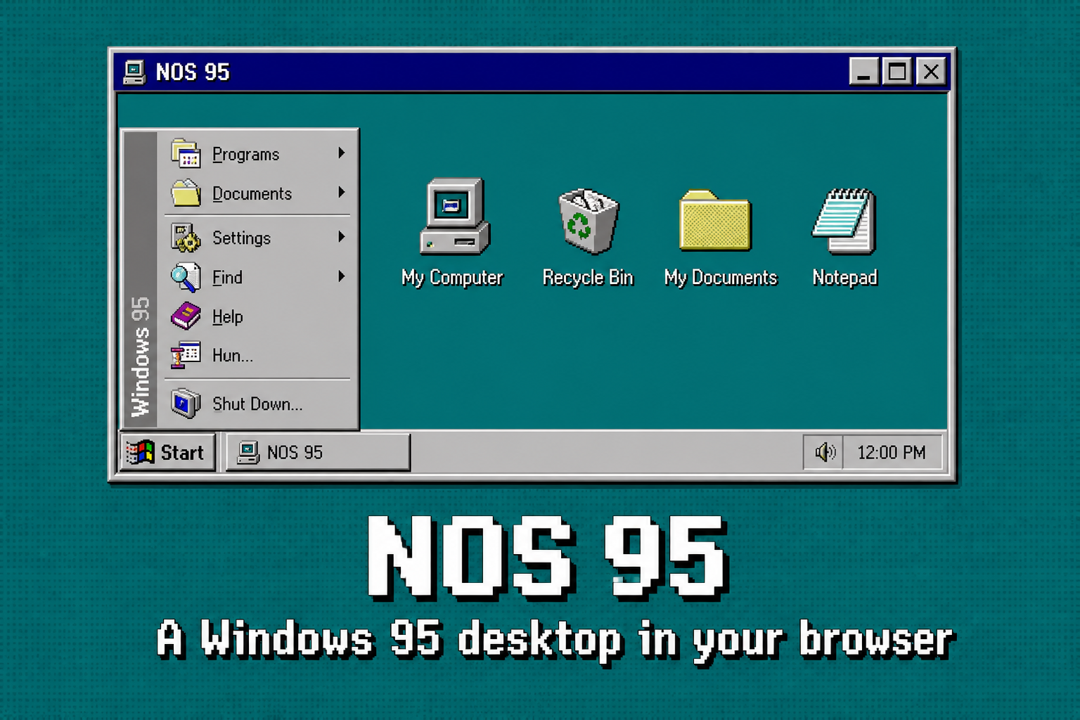
Task: Click the computer icon in title bar
Action: tap(134, 72)
